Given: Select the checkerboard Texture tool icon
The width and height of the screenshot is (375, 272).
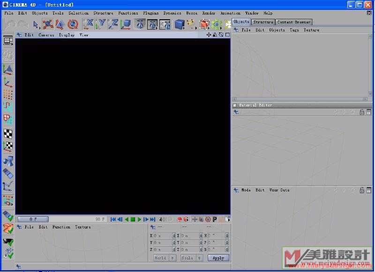Looking at the screenshot, I should 8,134.
